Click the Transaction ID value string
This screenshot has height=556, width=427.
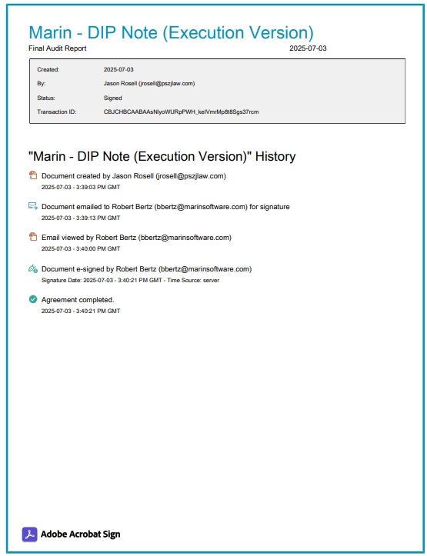(x=182, y=112)
